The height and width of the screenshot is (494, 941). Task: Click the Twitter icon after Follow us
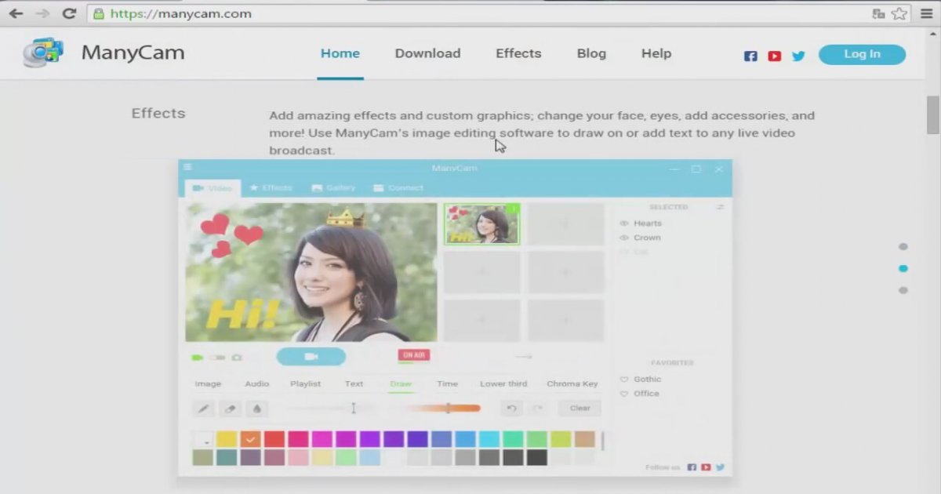720,467
